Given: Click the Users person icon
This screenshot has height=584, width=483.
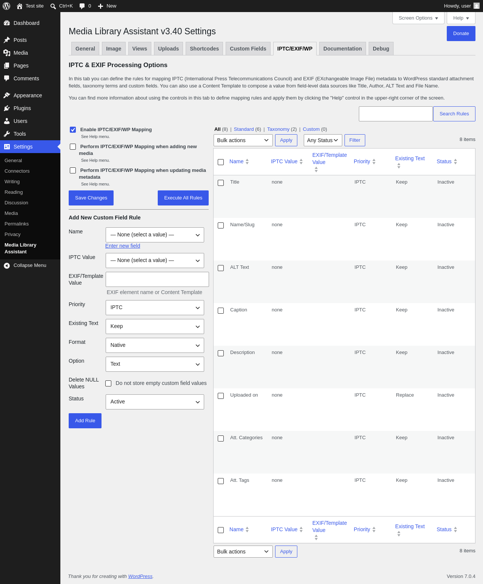Looking at the screenshot, I should pyautogui.click(x=7, y=121).
